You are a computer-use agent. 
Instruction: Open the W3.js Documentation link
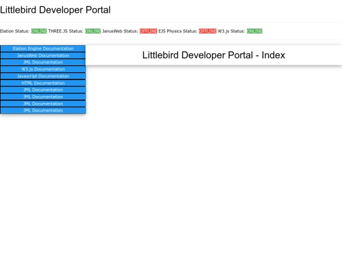point(43,69)
